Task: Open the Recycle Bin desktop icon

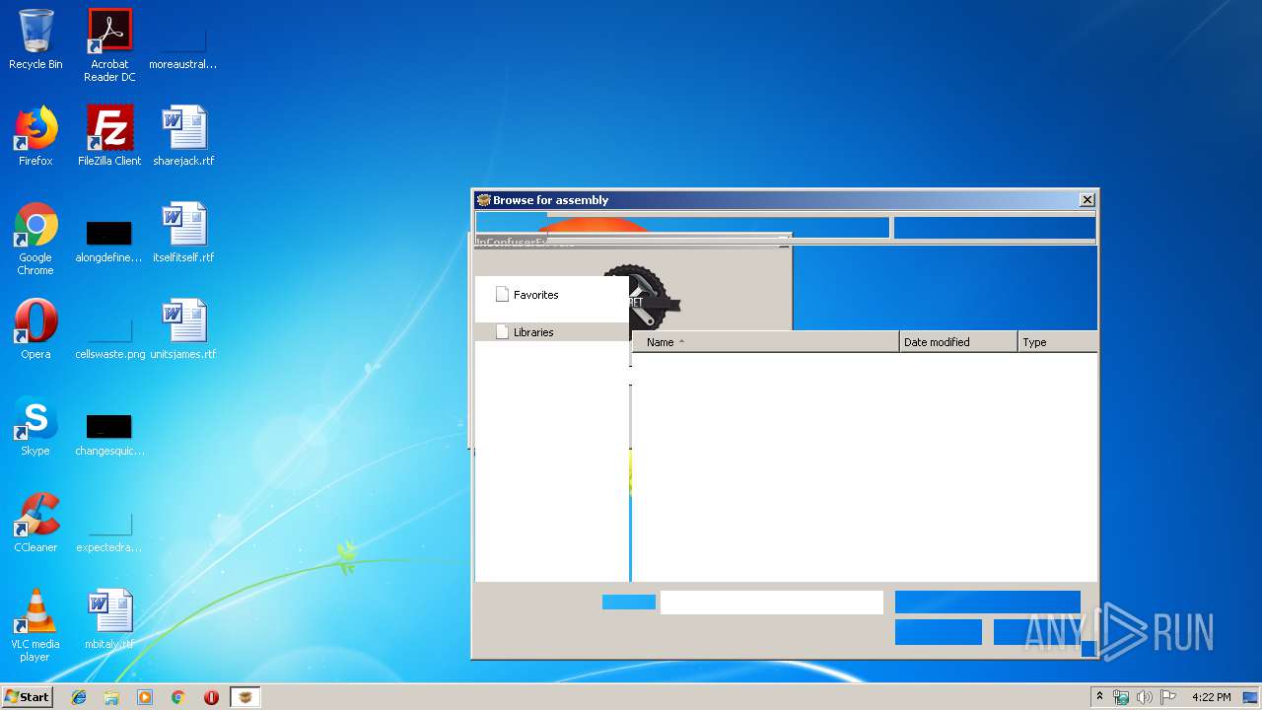Action: tap(35, 39)
